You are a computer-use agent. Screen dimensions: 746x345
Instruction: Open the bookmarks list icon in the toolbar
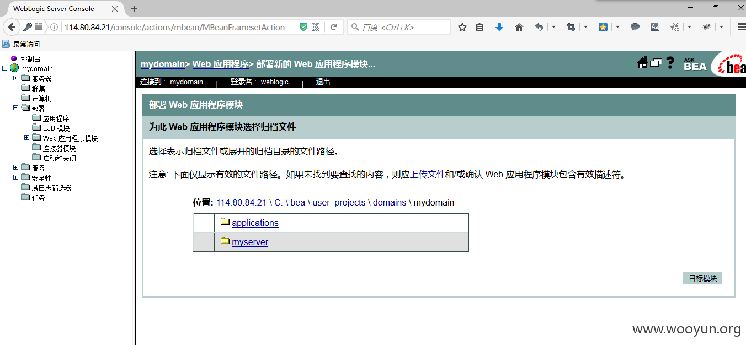coord(479,27)
